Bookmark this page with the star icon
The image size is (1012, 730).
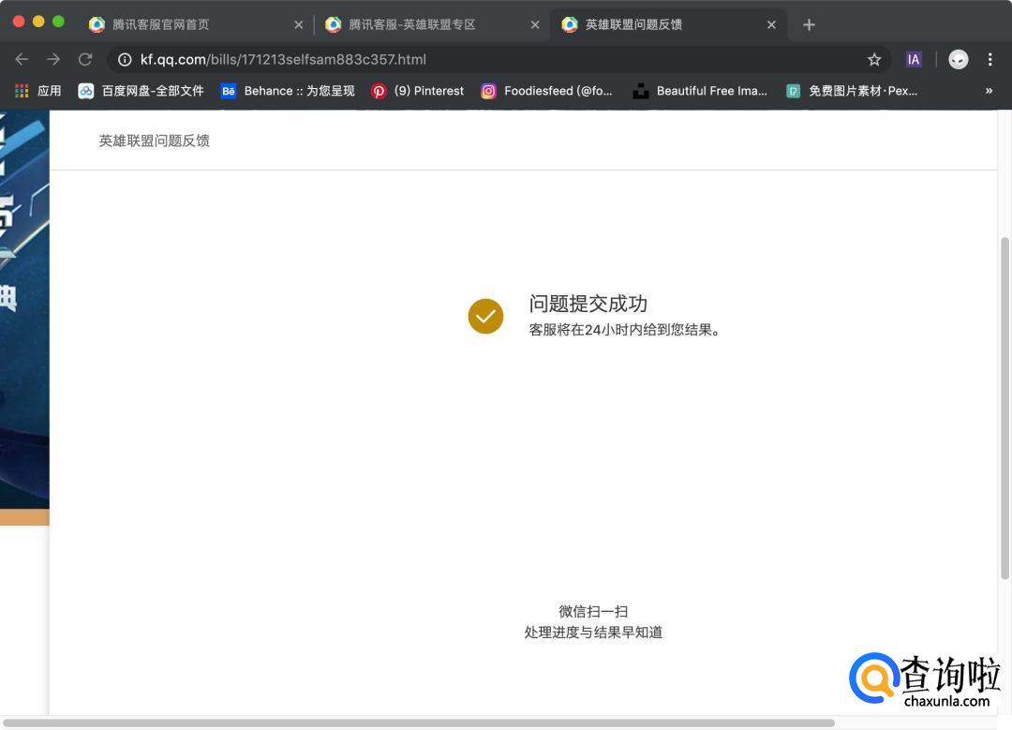click(874, 59)
